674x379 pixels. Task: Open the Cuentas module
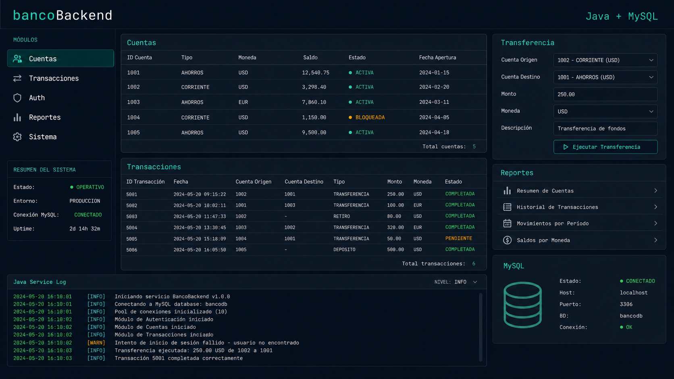(60, 58)
